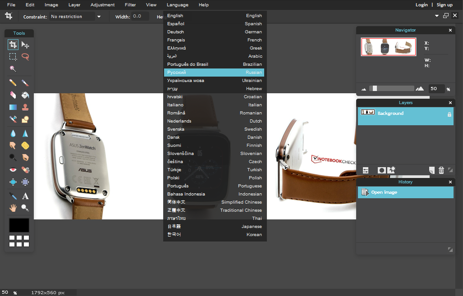Open the Filter menu
The height and width of the screenshot is (296, 463).
[x=130, y=5]
